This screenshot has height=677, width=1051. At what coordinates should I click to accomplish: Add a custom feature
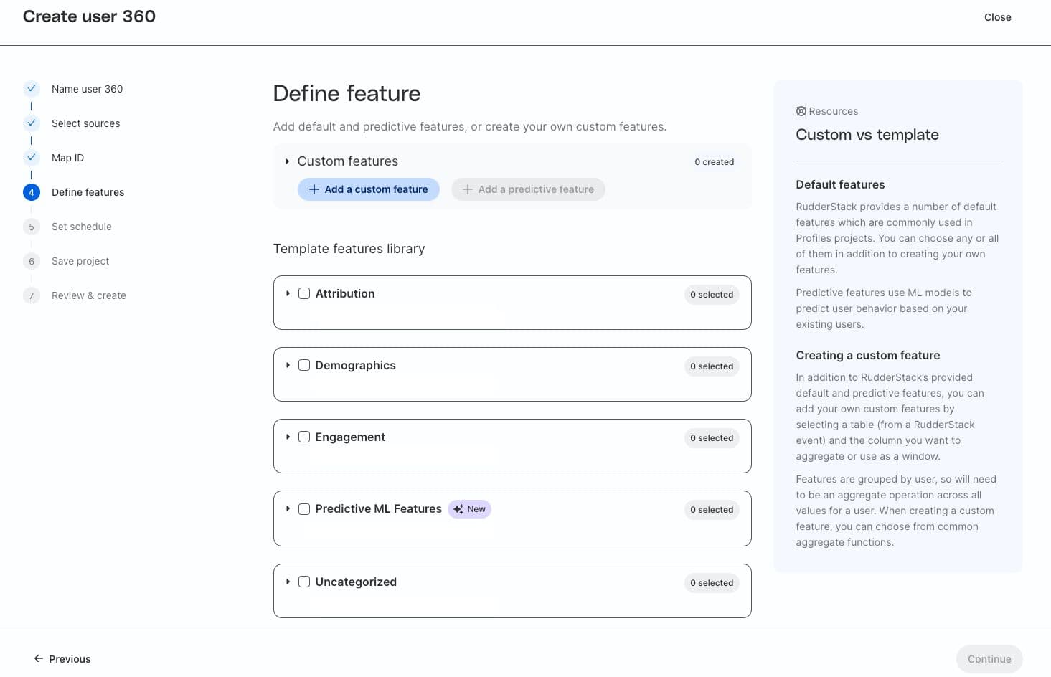click(x=369, y=189)
